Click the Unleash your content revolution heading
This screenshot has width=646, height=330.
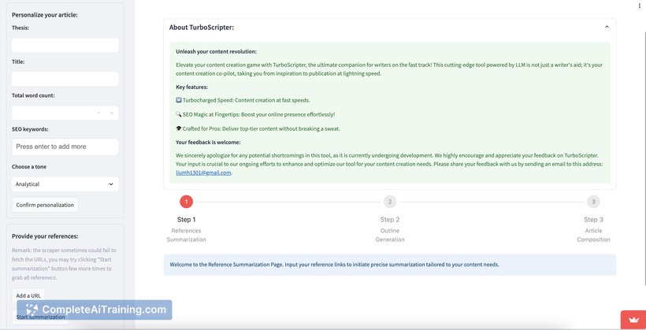(x=217, y=51)
